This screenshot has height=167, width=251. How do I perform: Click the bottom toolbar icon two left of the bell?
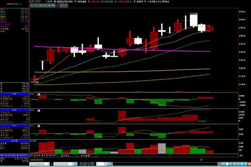click(x=242, y=164)
